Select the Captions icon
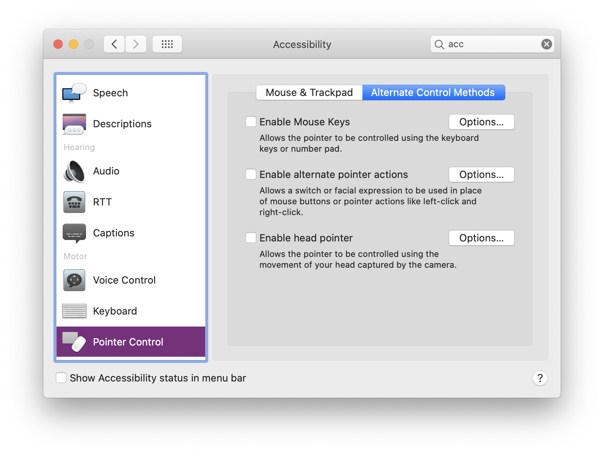The image size is (604, 455). point(74,233)
